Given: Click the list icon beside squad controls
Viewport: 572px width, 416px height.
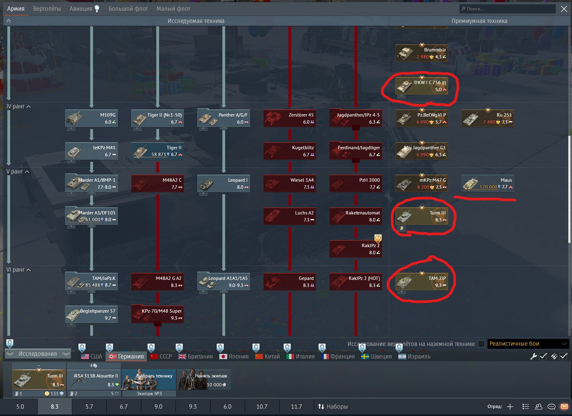Looking at the screenshot, I should (x=526, y=407).
